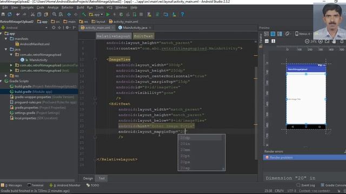This screenshot has width=346, height=194.
Task: Choose 20sp from the autocomplete list
Action: [201, 168]
